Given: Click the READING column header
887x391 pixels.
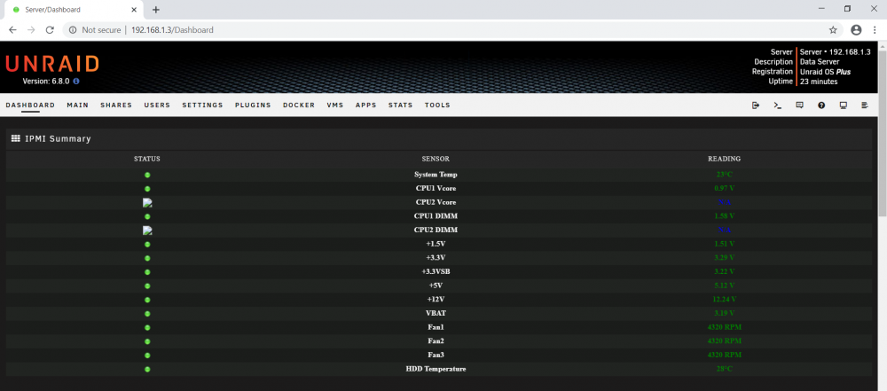Looking at the screenshot, I should point(724,159).
